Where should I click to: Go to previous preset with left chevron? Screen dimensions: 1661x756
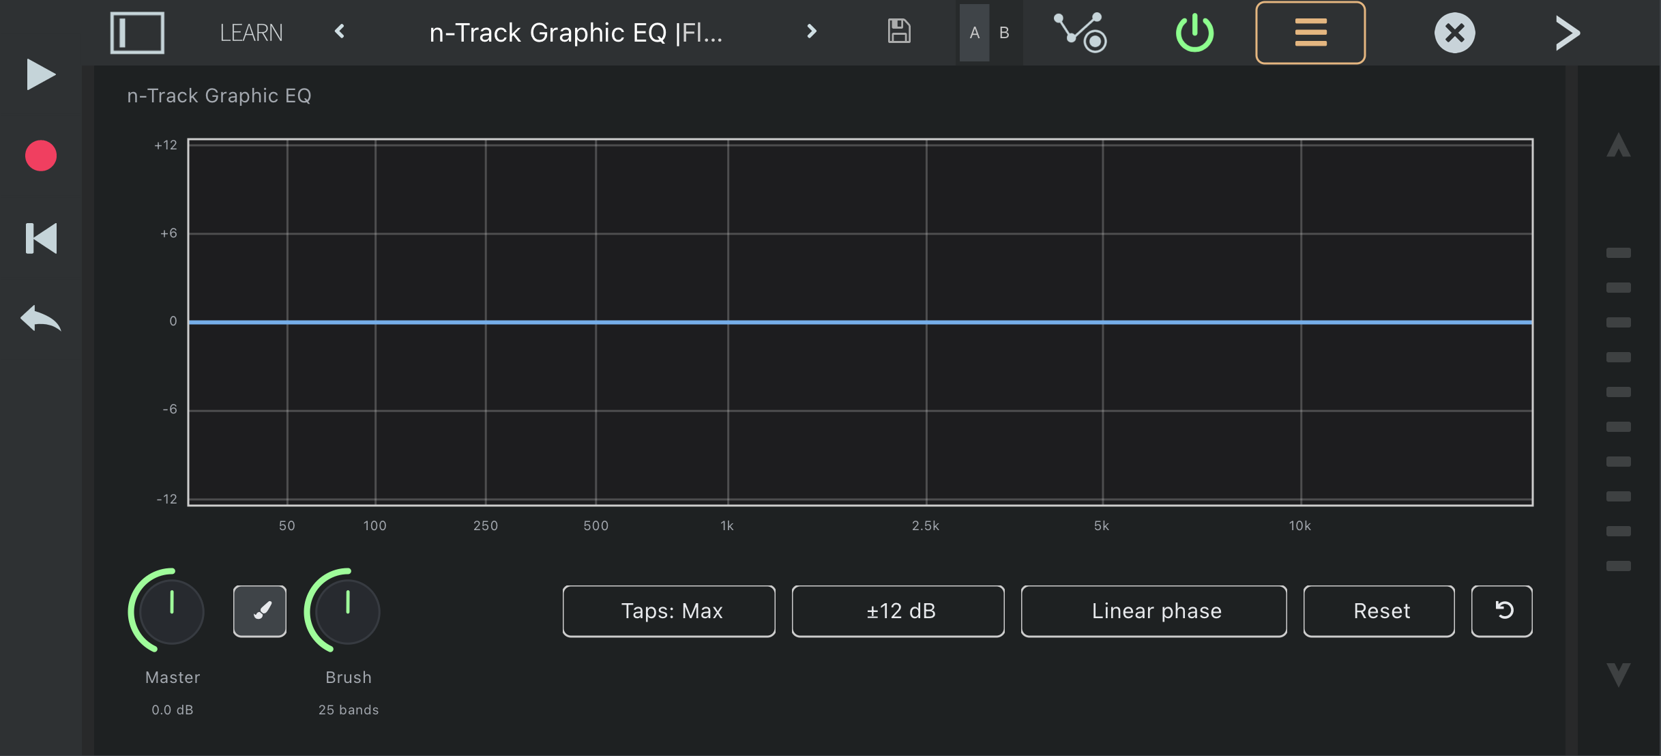(340, 31)
